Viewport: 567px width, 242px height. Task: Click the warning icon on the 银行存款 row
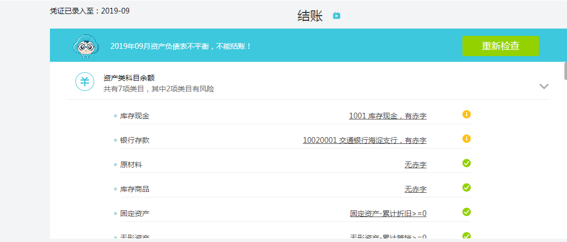467,139
